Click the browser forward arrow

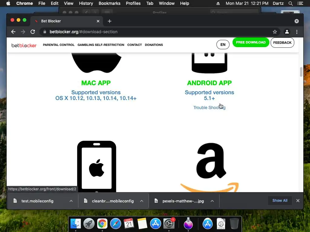click(23, 32)
